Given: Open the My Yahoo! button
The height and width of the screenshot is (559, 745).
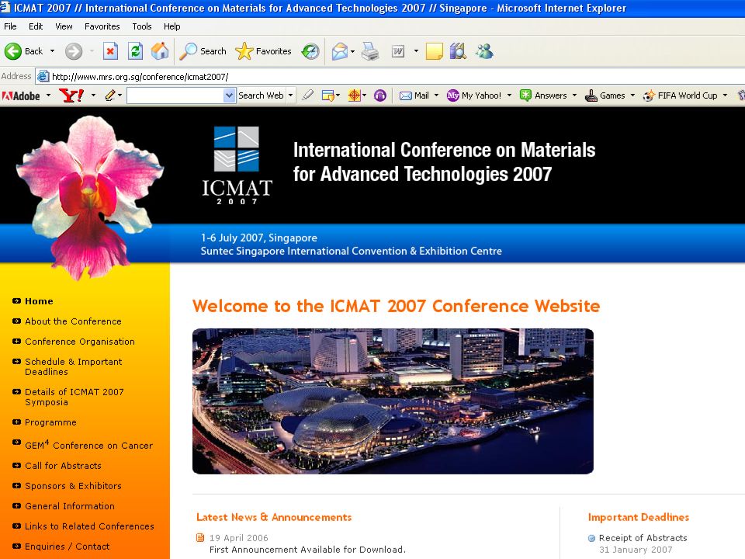Looking at the screenshot, I should click(474, 95).
